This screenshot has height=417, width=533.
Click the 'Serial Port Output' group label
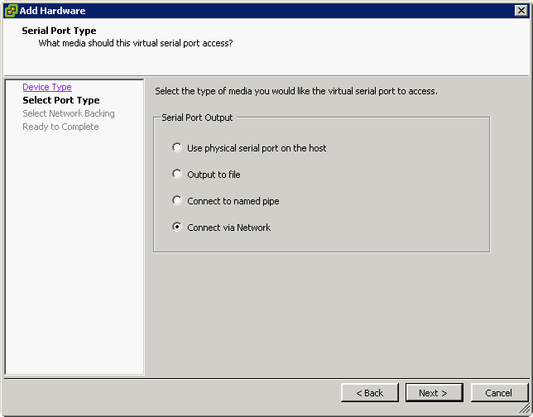pyautogui.click(x=197, y=117)
